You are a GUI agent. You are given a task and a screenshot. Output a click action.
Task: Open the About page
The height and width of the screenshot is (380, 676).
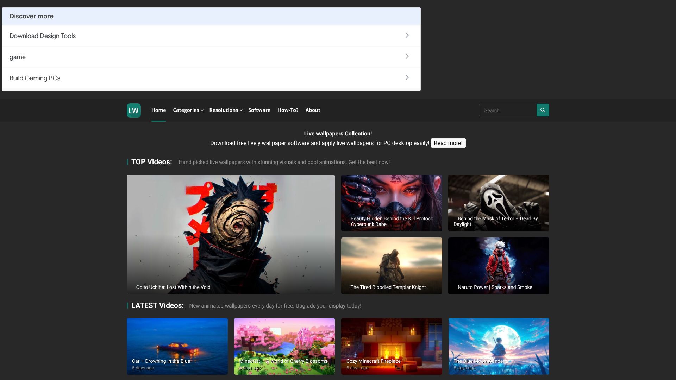(x=313, y=110)
